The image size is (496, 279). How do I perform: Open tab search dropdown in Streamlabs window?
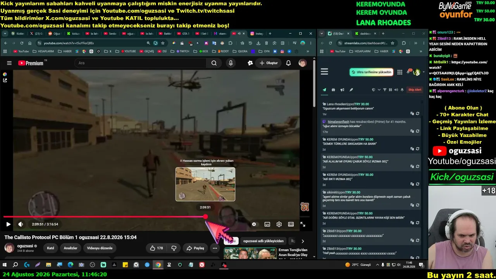pyautogui.click(x=322, y=34)
